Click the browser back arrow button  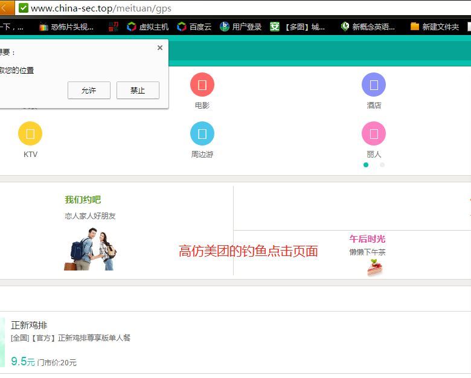click(6, 8)
